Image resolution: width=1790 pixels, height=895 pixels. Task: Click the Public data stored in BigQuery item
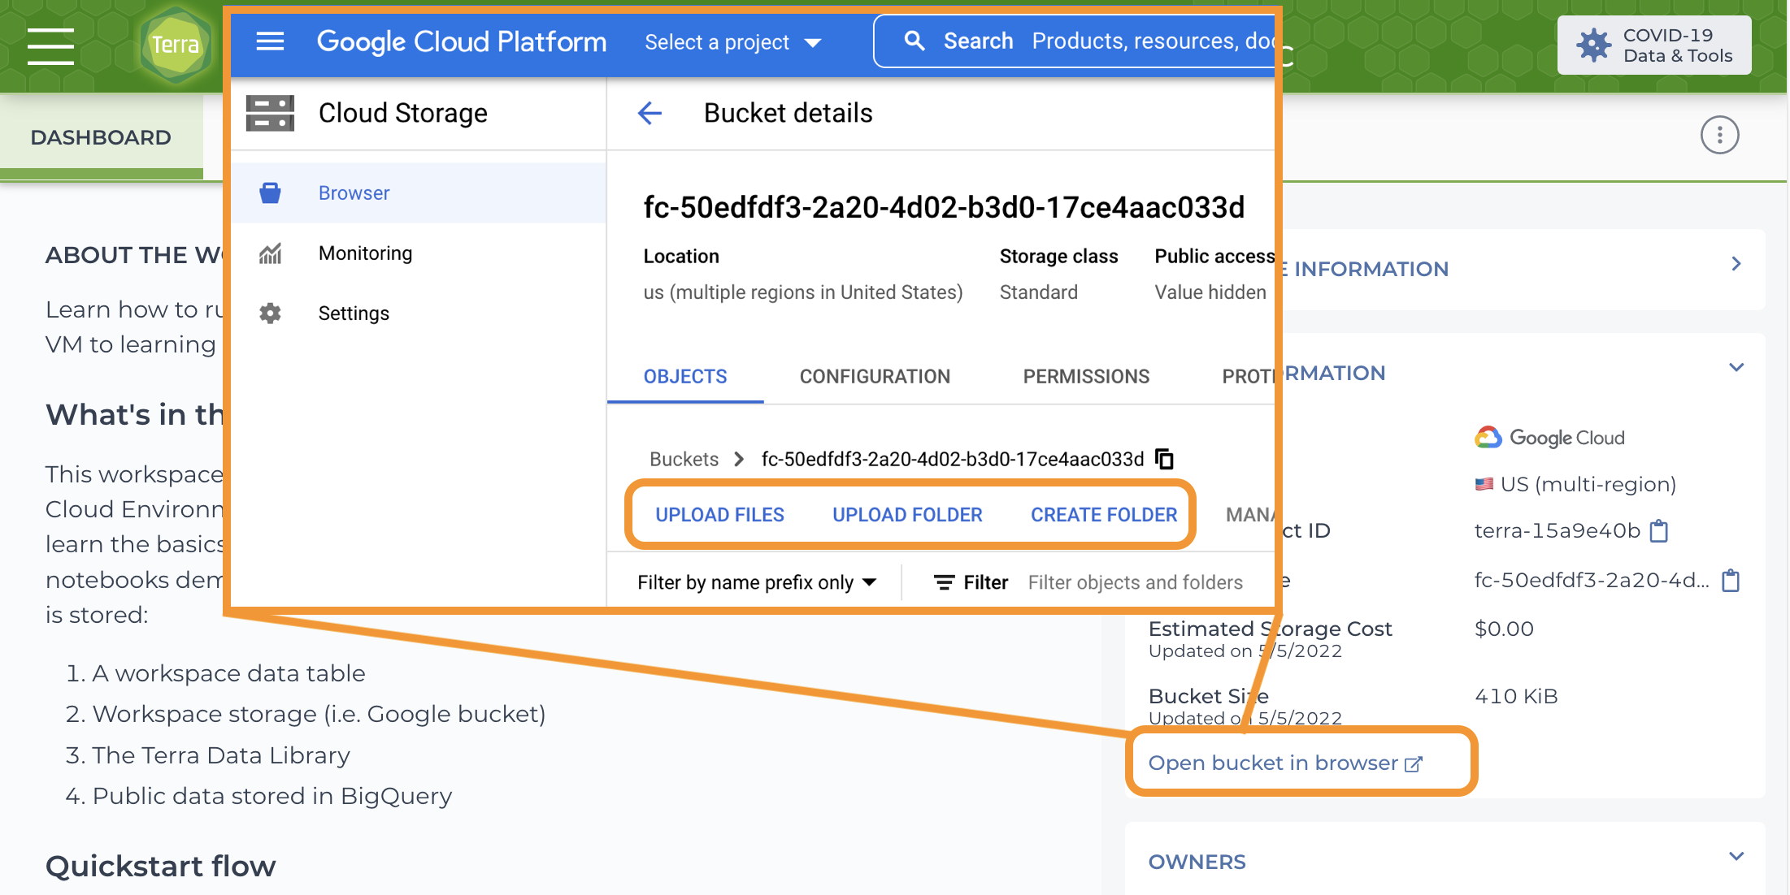point(272,796)
